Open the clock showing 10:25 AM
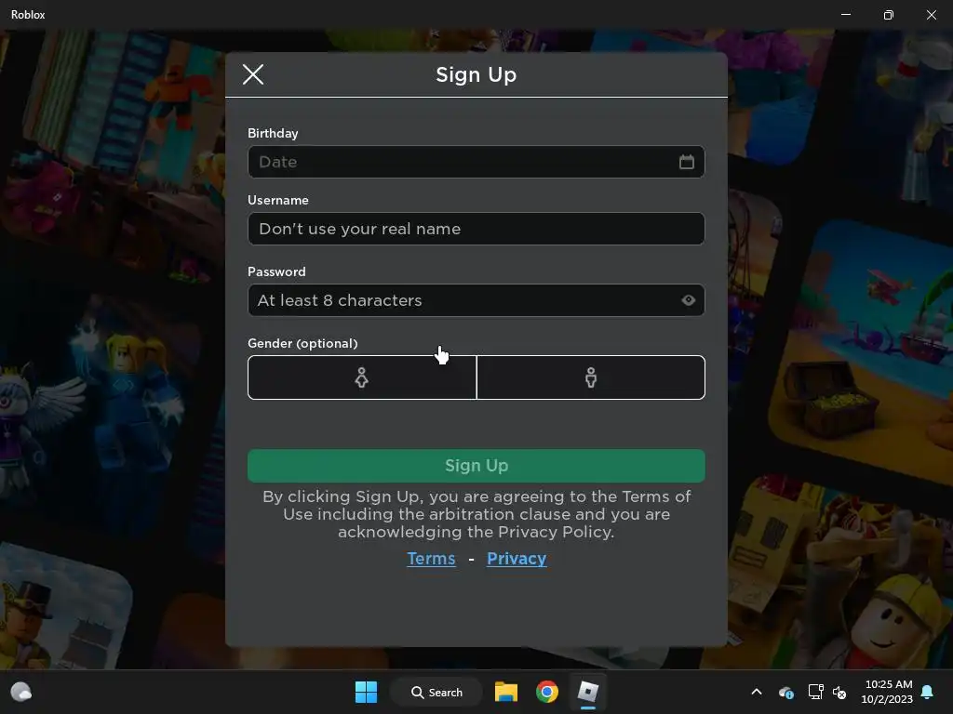Viewport: 953px width, 714px height. 887,692
